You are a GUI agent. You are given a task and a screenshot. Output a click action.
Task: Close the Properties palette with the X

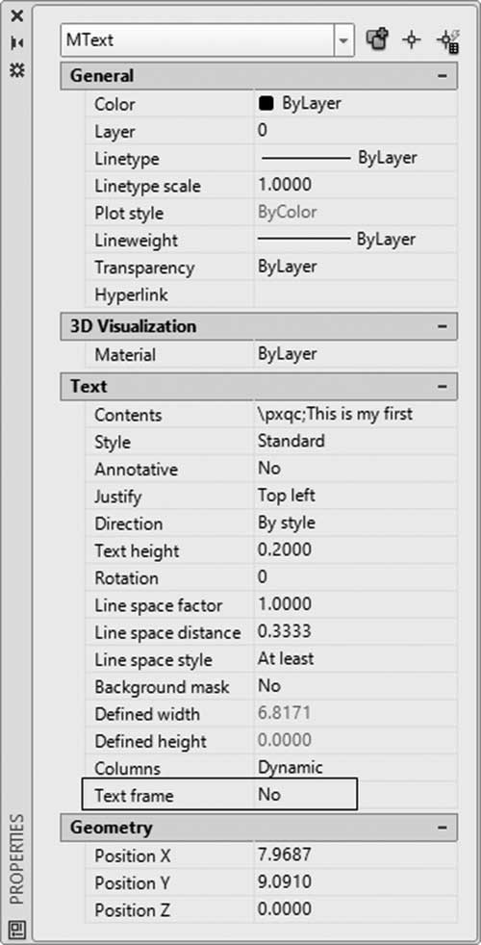tap(17, 16)
